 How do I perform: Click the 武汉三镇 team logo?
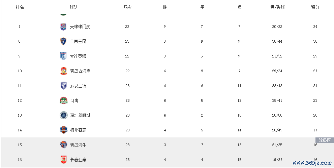tap(63, 86)
